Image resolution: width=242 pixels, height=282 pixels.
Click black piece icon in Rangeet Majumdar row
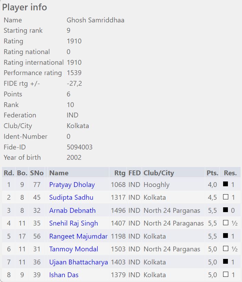225,236
